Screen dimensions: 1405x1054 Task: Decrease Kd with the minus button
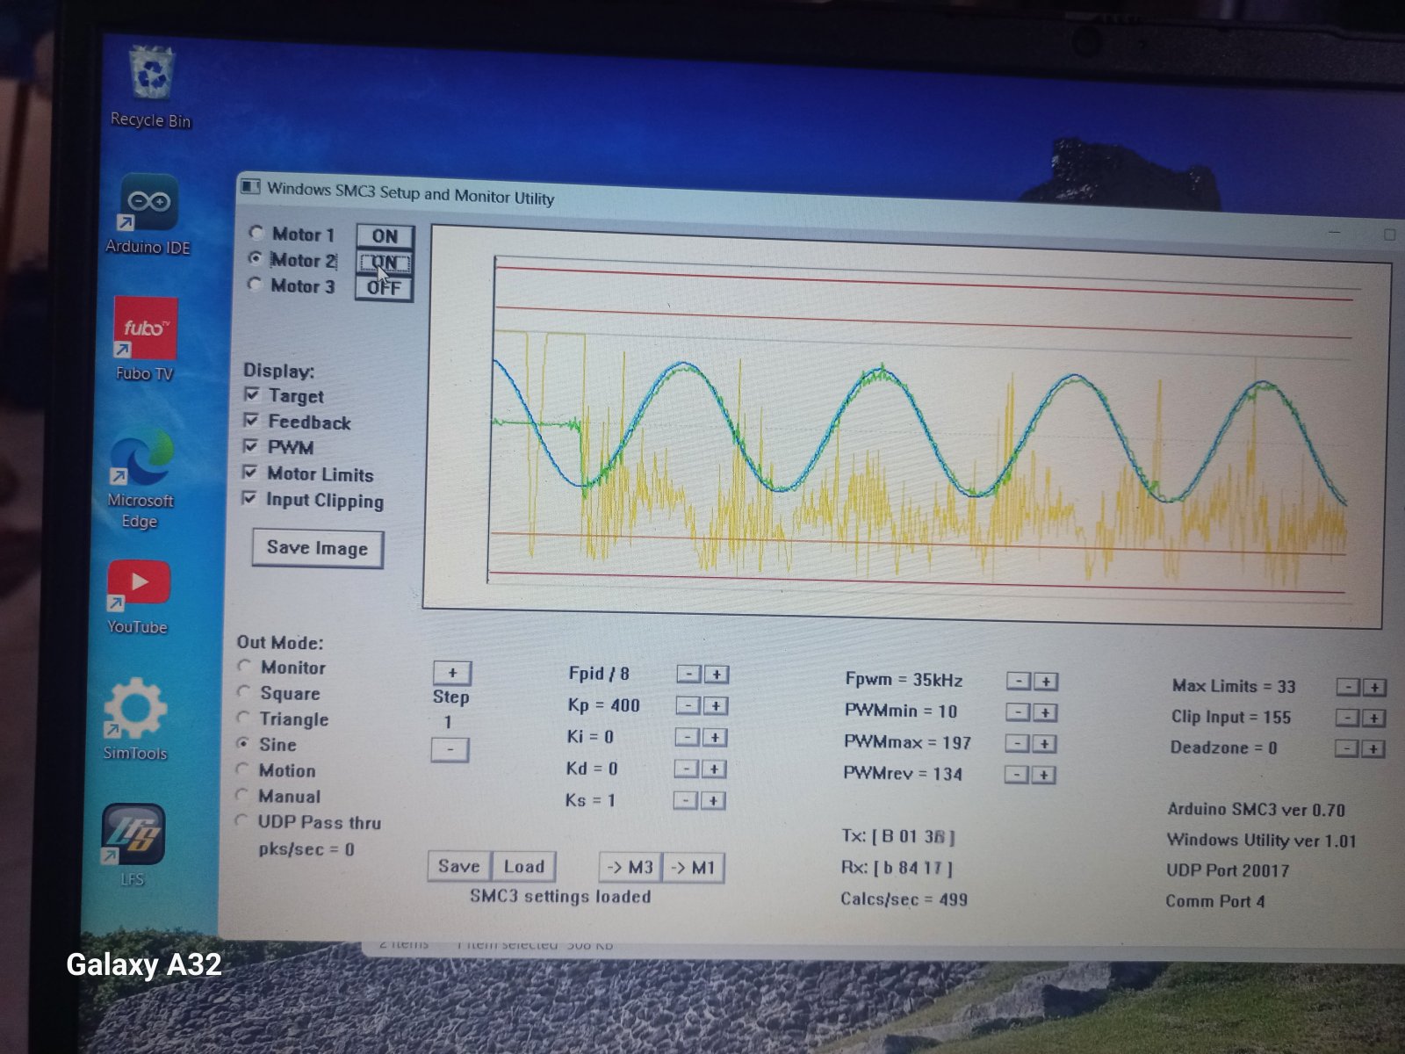(x=687, y=769)
